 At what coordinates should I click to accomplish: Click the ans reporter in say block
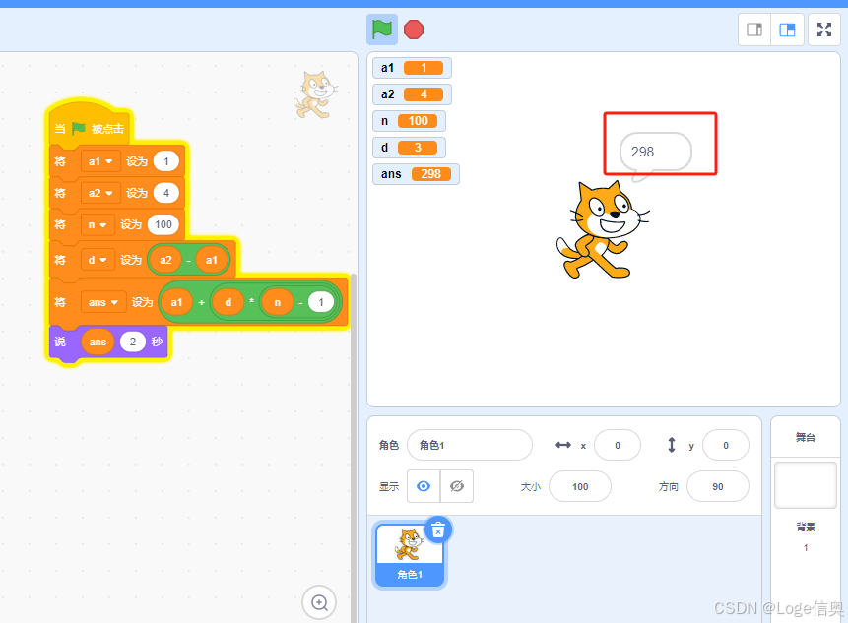(x=98, y=342)
